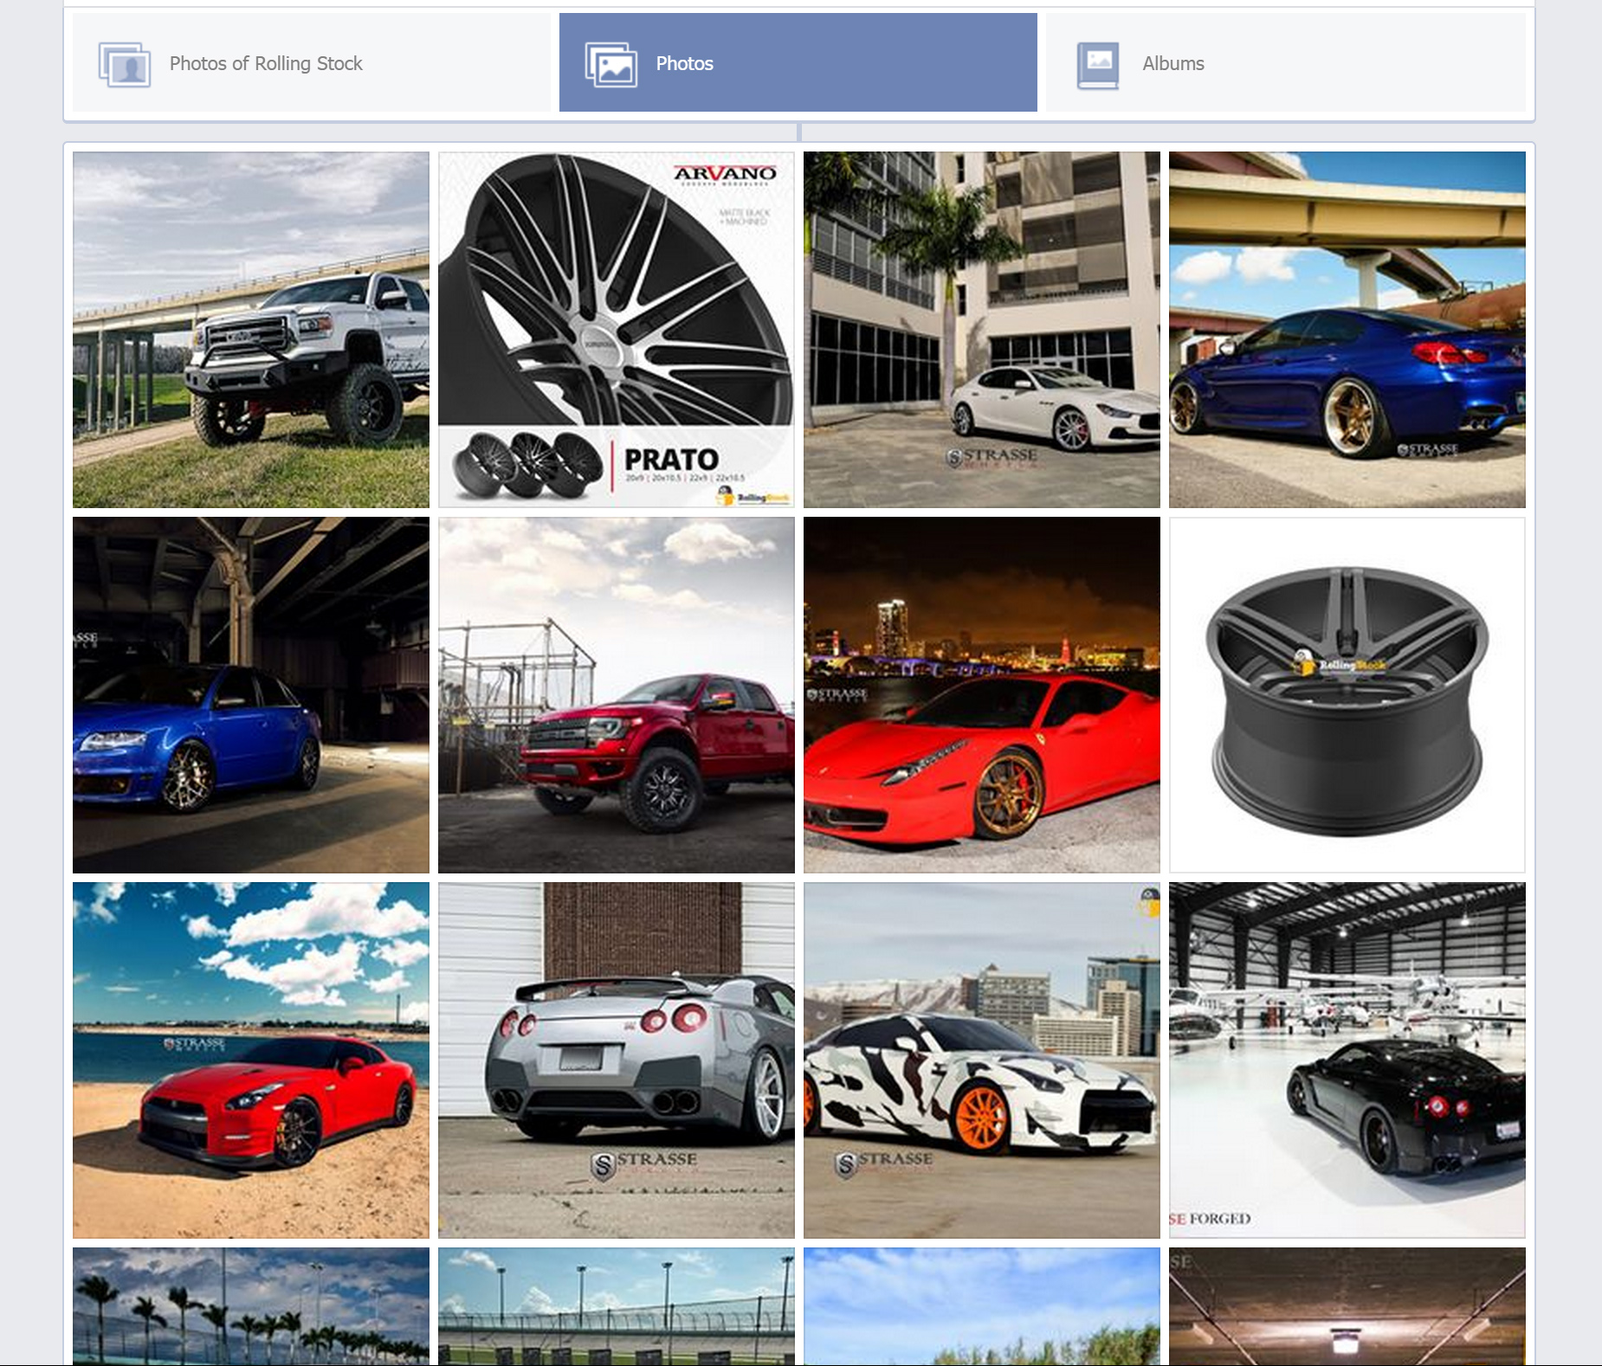Open the palm trees skyline photo
Viewport: 1602px width, 1366px height.
[x=251, y=1306]
